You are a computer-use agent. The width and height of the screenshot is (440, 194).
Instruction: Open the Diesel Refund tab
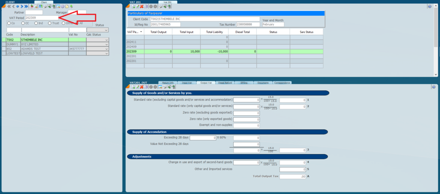pyautogui.click(x=225, y=83)
